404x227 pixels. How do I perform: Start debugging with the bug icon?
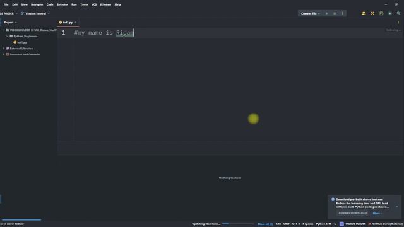coord(335,13)
